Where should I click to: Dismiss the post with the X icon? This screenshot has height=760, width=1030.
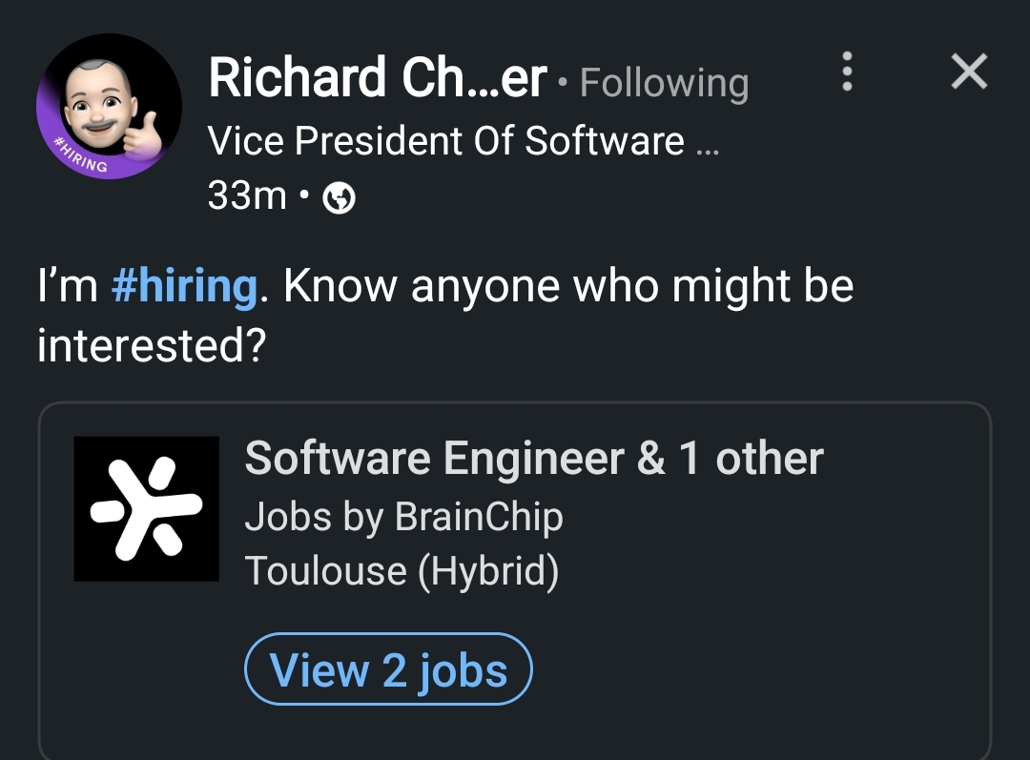point(969,72)
